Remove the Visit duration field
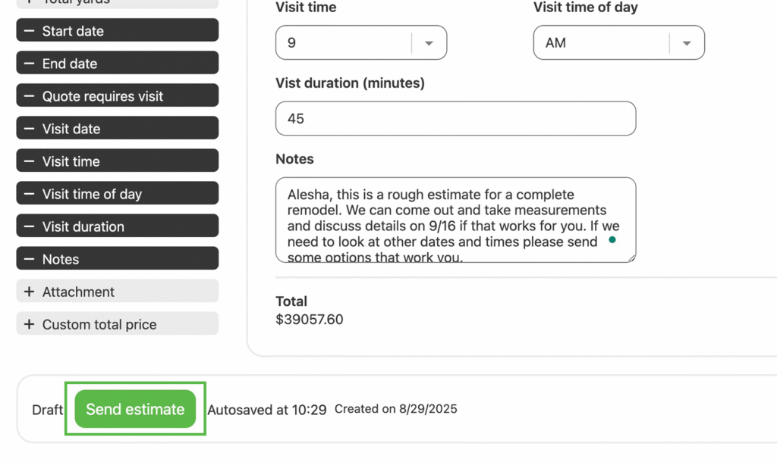This screenshot has height=462, width=777. [x=29, y=226]
